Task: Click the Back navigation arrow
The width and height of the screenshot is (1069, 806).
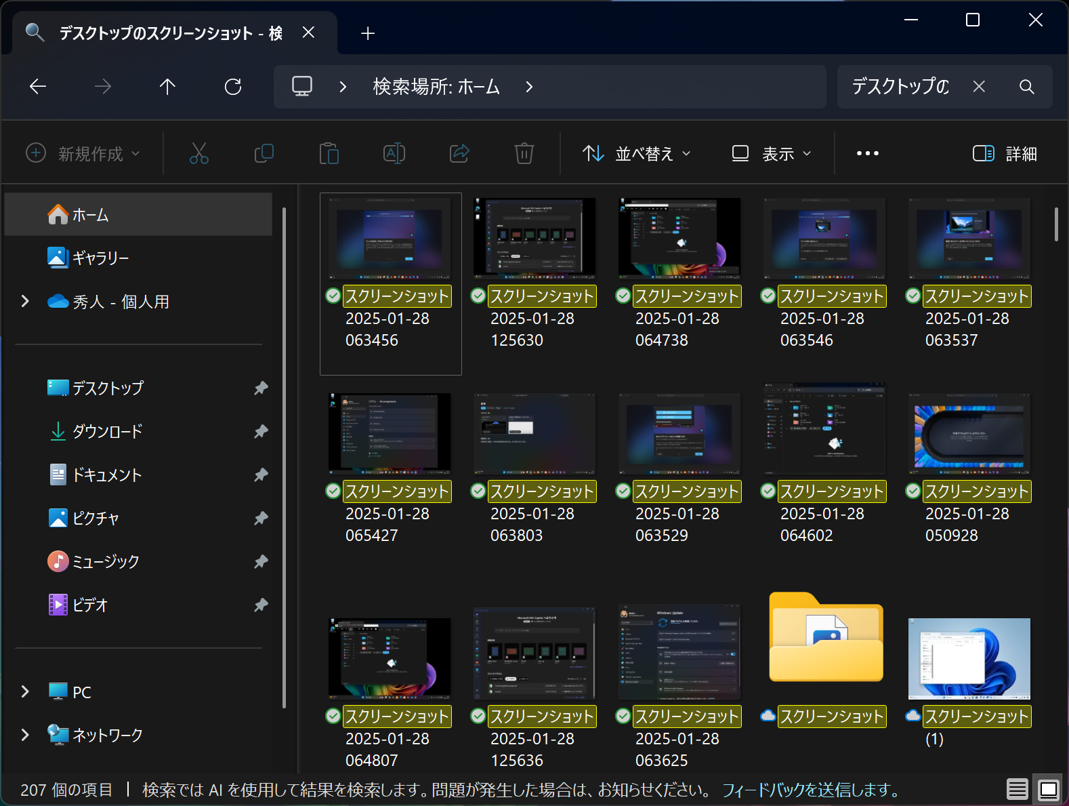Action: [x=38, y=86]
